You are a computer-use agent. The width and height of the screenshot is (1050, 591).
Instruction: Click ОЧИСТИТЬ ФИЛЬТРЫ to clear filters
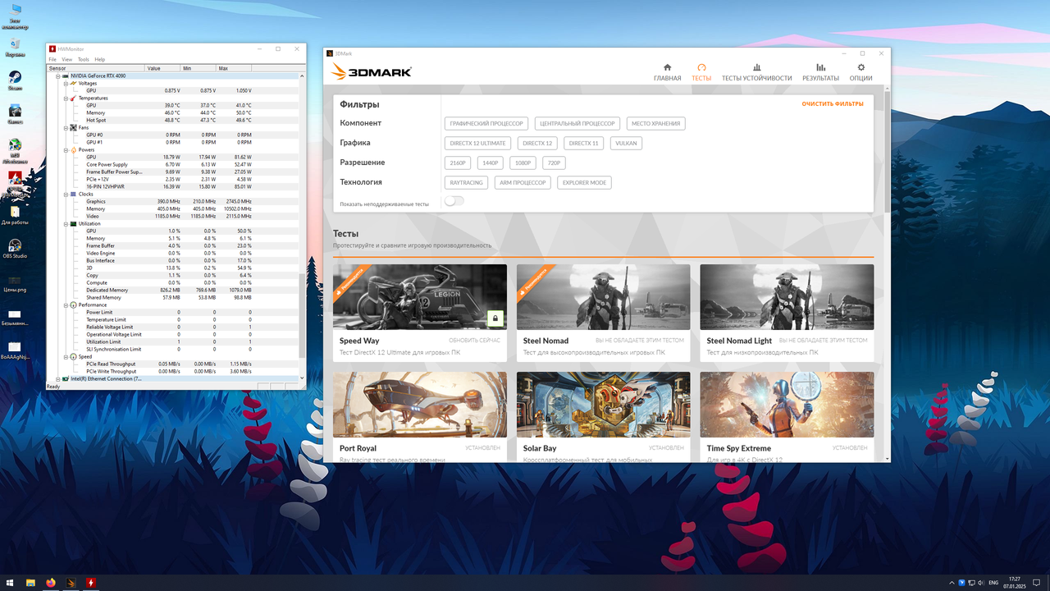pos(833,104)
